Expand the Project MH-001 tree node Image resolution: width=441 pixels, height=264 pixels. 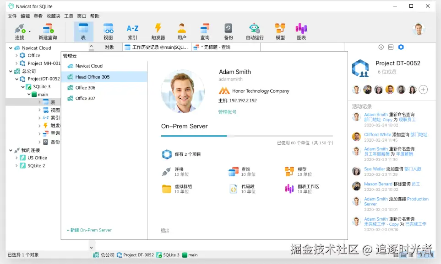[16, 63]
